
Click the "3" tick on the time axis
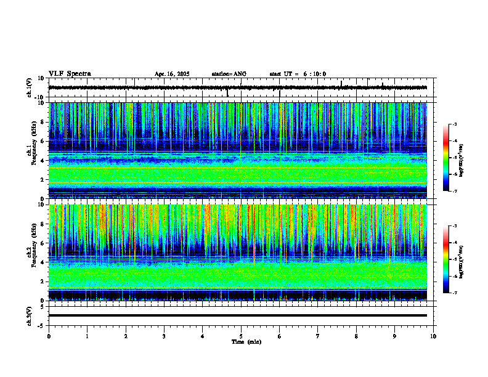click(164, 336)
